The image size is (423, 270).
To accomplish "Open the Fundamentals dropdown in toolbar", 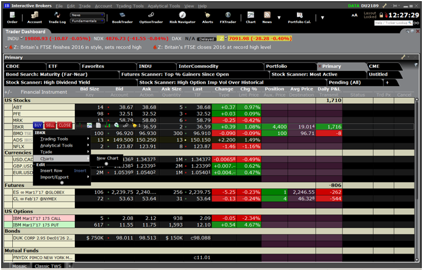I will pyautogui.click(x=87, y=21).
